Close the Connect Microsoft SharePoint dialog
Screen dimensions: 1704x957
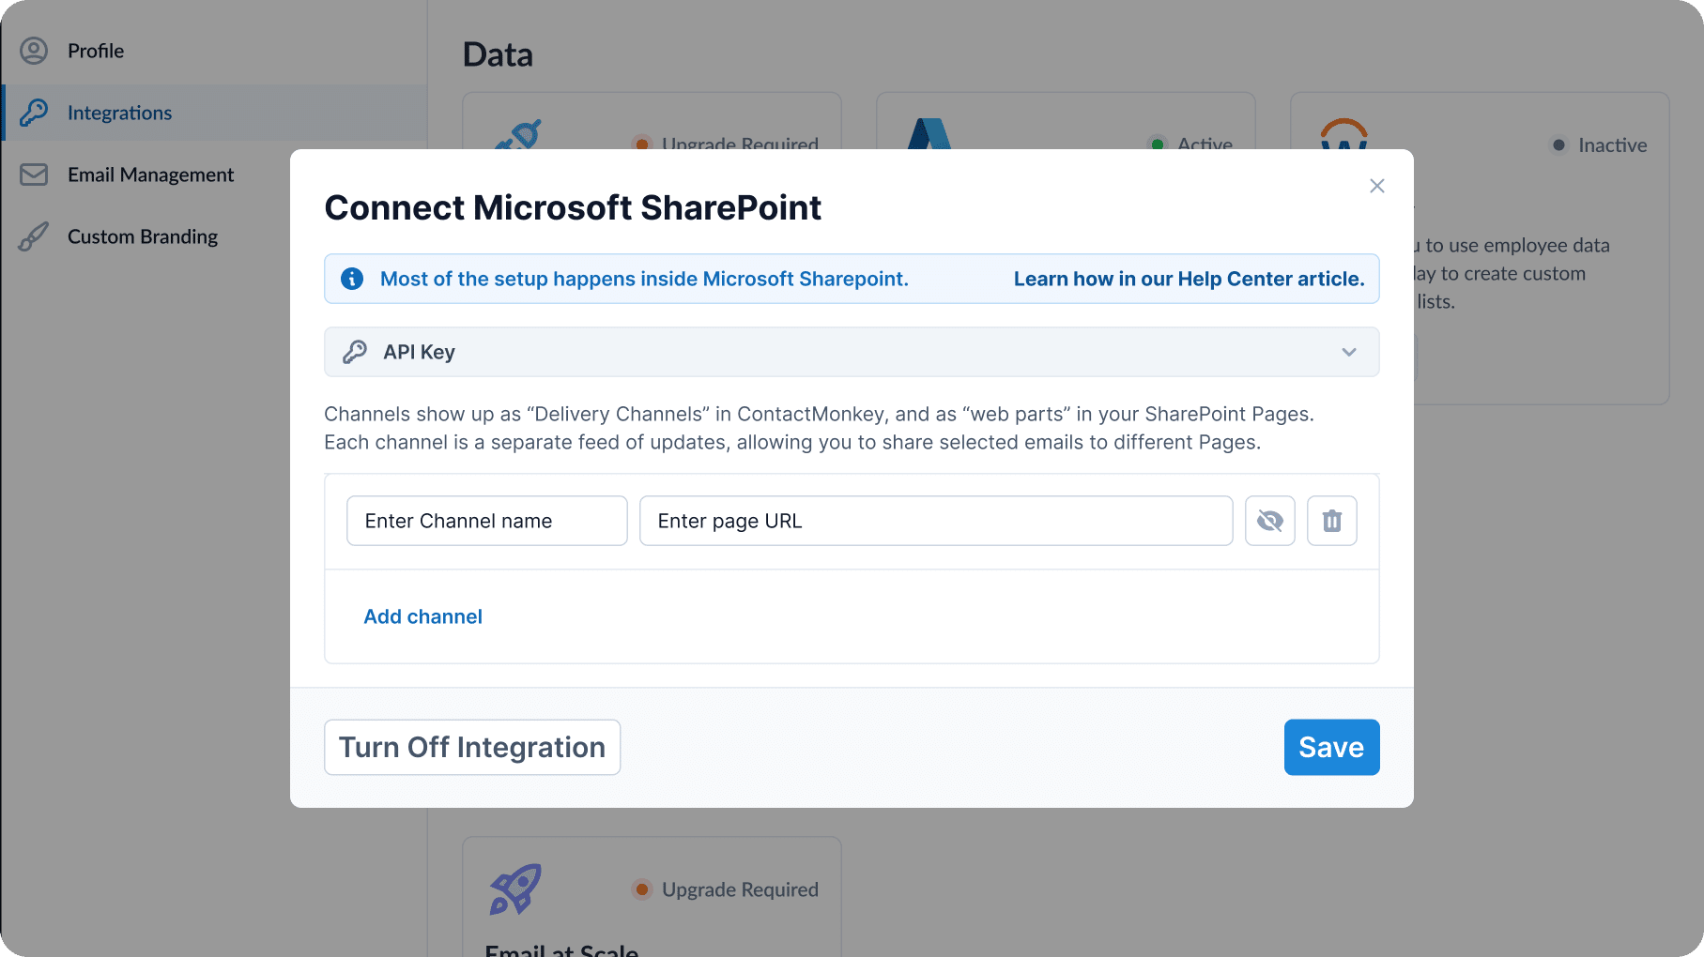(1377, 186)
